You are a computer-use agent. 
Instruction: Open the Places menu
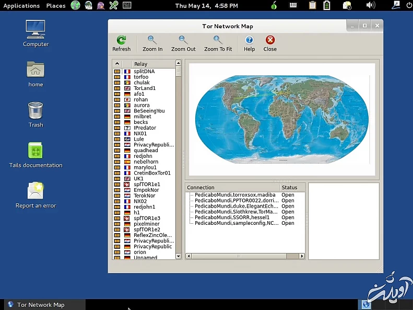point(56,6)
